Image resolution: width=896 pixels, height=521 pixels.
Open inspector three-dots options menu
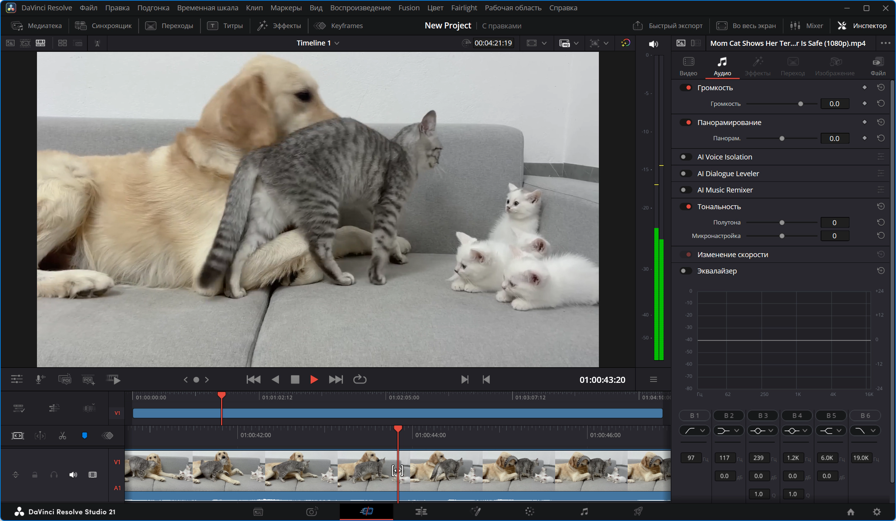point(885,43)
